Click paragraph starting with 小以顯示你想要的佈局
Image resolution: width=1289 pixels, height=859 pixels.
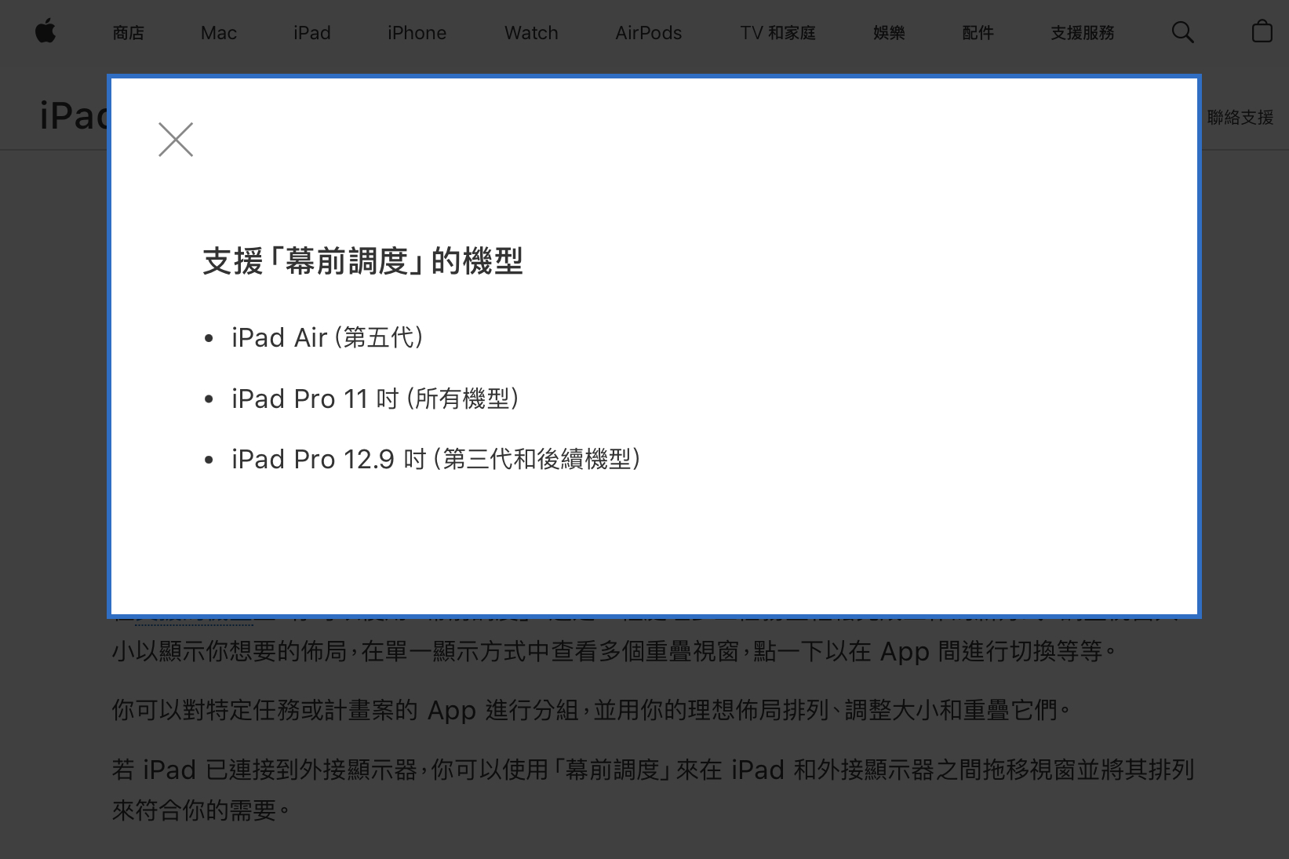[615, 651]
